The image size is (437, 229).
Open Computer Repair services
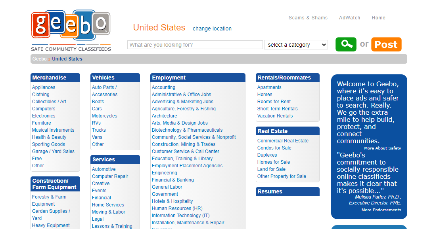(110, 176)
